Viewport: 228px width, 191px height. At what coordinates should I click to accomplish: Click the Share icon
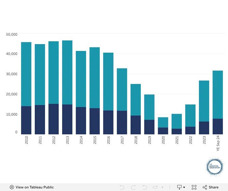pos(205,187)
